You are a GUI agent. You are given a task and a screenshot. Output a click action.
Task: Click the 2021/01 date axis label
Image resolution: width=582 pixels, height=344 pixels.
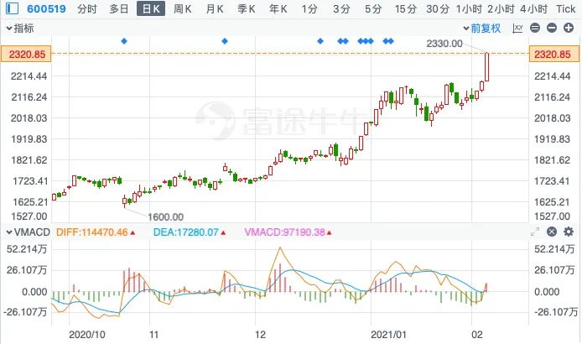[x=388, y=334]
